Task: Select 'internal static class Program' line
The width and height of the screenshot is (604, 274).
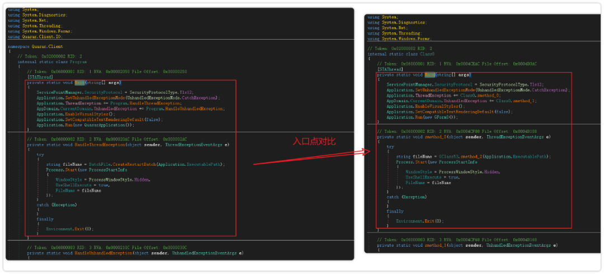Action: pyautogui.click(x=51, y=61)
